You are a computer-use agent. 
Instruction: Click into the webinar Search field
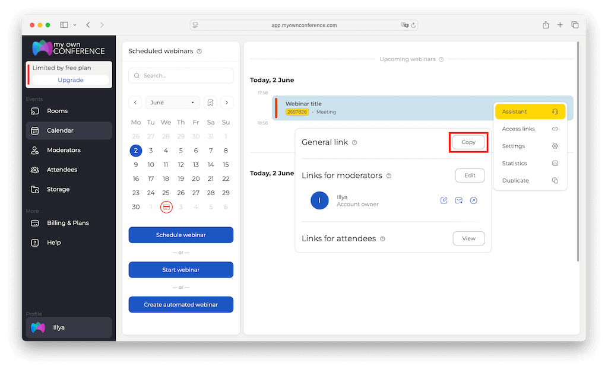tap(181, 76)
